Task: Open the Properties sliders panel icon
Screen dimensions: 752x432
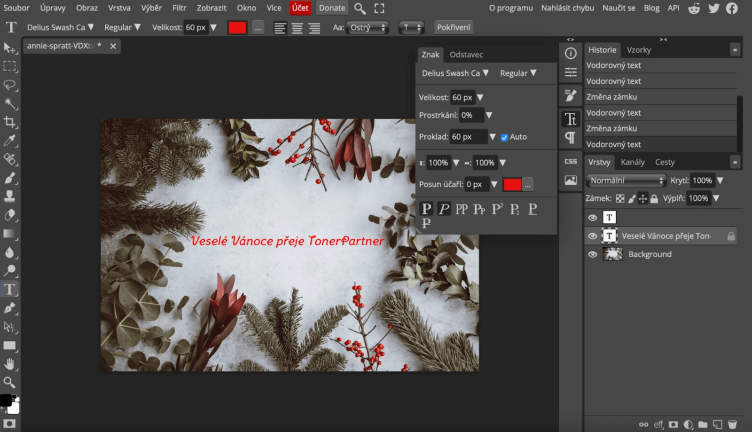Action: click(x=571, y=72)
